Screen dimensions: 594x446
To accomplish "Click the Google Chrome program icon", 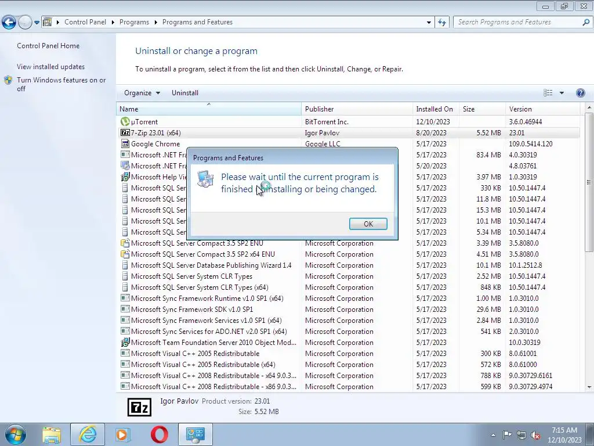I will (x=125, y=144).
